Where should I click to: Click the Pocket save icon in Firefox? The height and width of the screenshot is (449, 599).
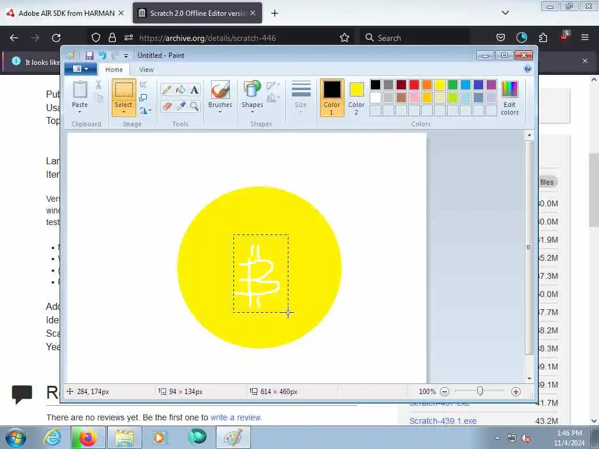[501, 37]
